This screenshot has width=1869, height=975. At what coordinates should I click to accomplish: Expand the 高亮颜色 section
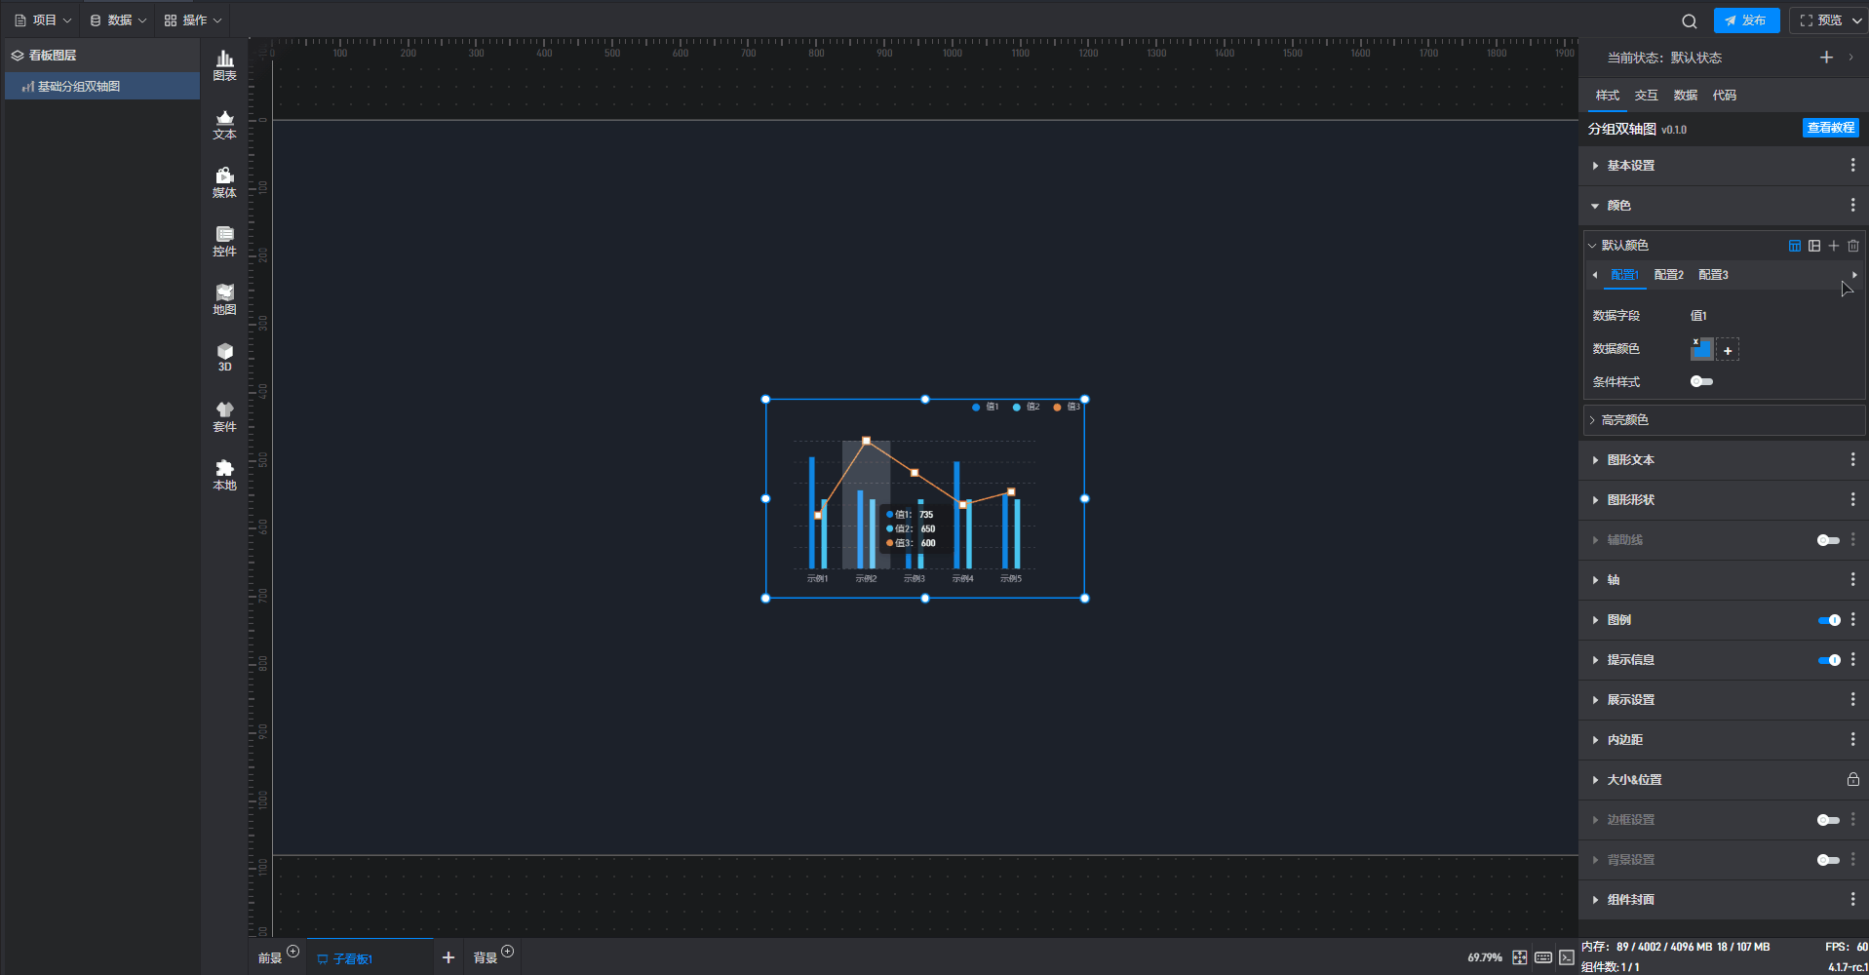coord(1624,420)
